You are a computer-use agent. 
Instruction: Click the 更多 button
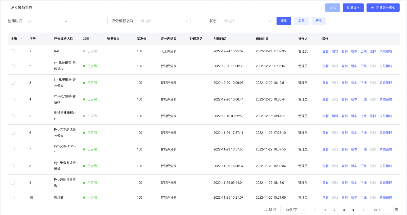point(319,21)
